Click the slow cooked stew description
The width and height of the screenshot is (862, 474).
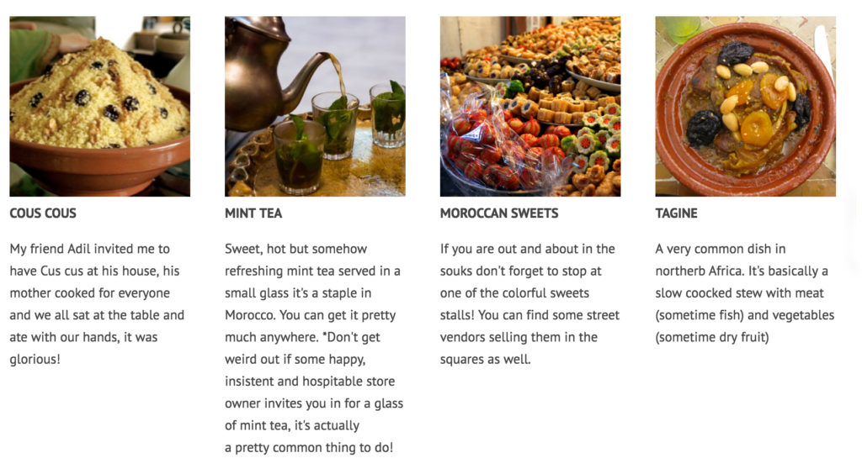click(745, 293)
